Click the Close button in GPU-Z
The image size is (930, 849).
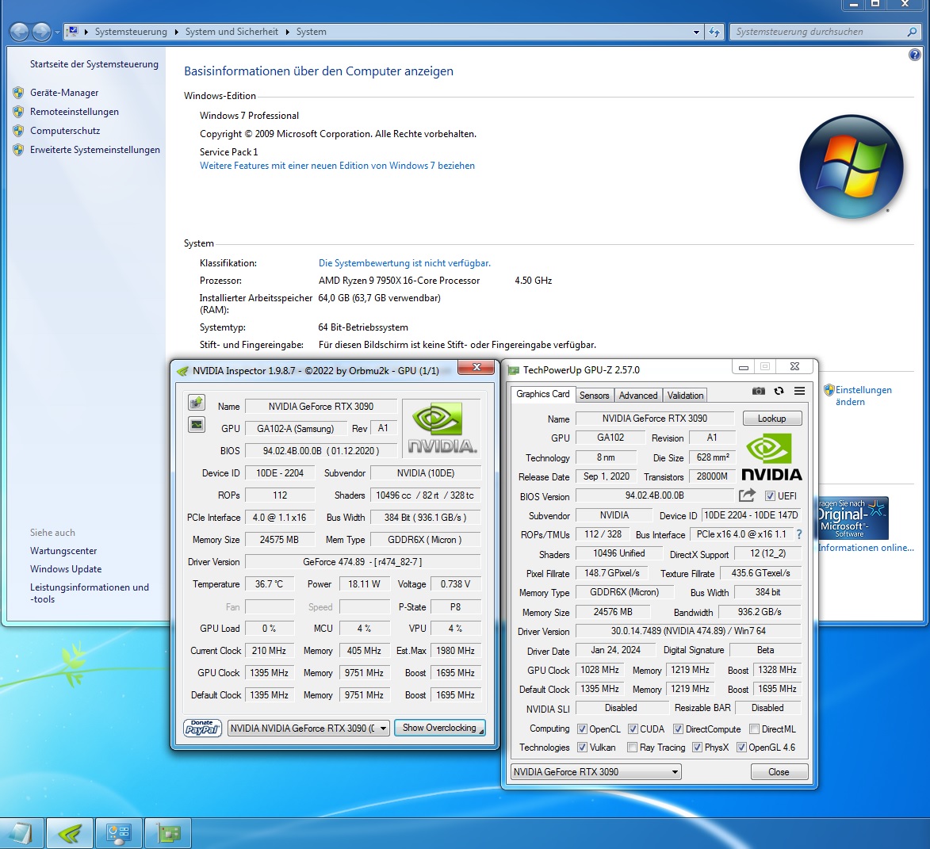[x=779, y=771]
